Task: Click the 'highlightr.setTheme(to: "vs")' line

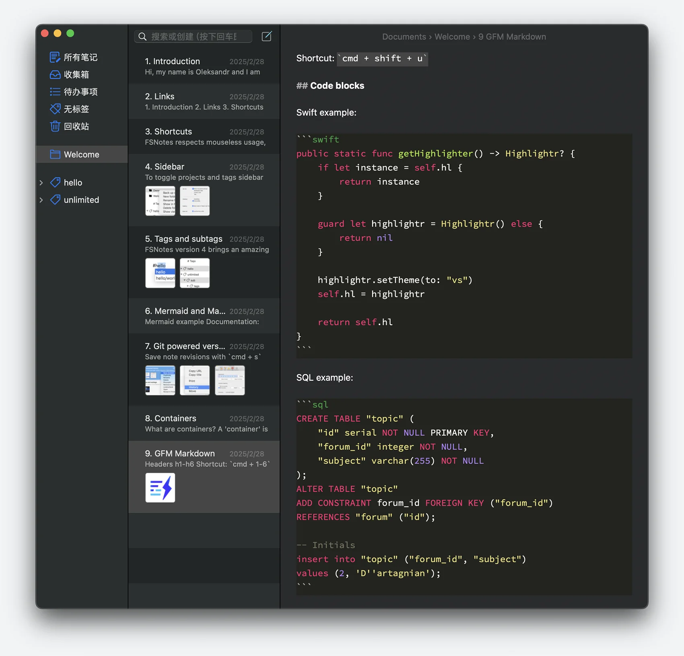Action: click(x=395, y=280)
